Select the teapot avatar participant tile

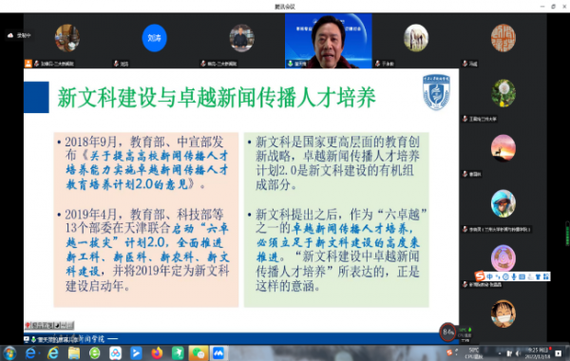click(x=67, y=38)
